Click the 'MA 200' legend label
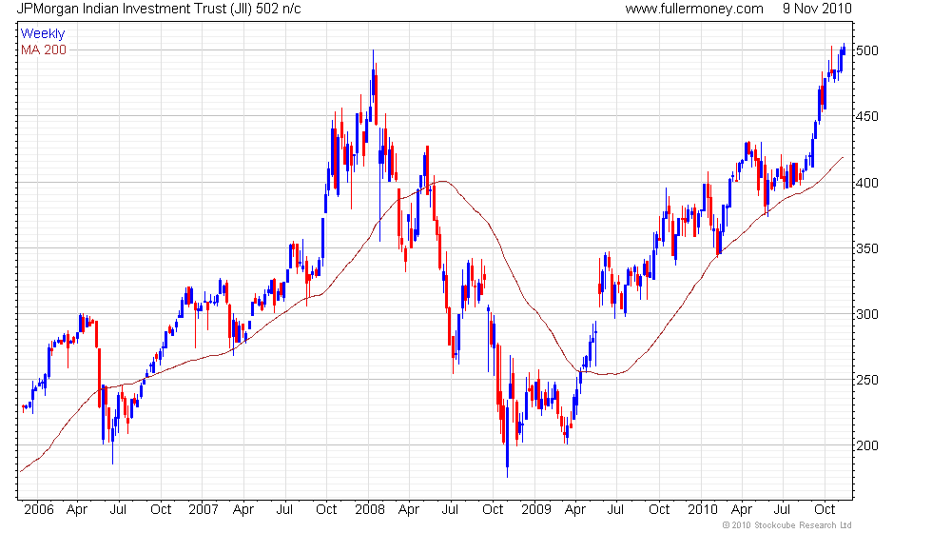The width and height of the screenshot is (932, 533). (x=44, y=49)
